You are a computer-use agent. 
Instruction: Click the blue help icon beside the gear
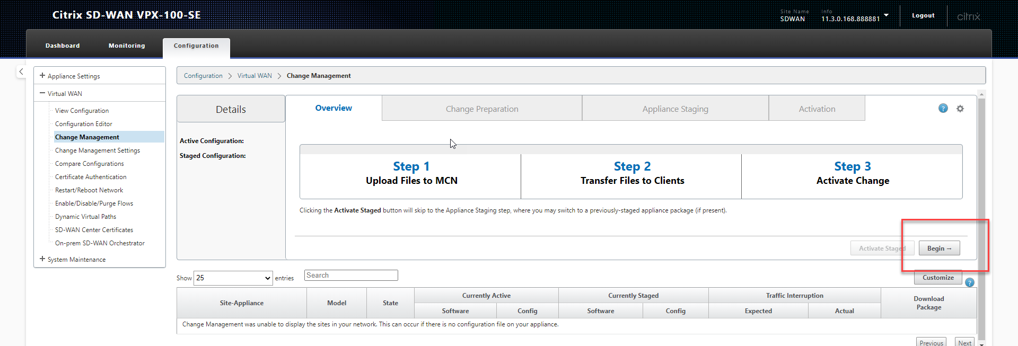(943, 109)
